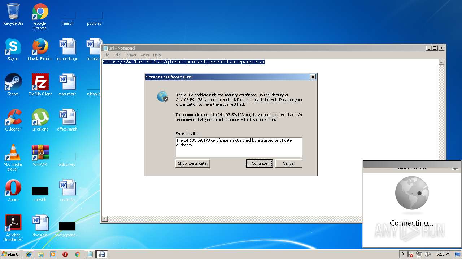Maximize the Notepad window
Screen dimensions: 462x259
(435, 48)
